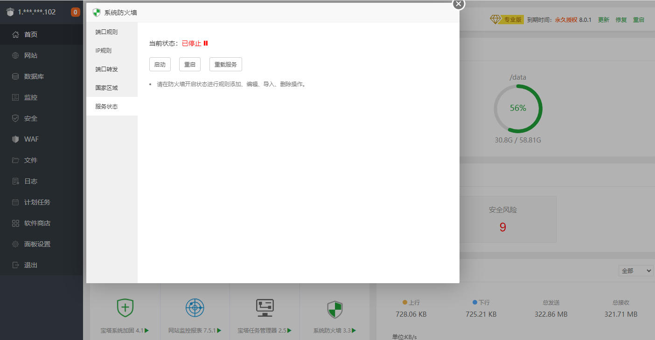Click the database icon next to 数据库
This screenshot has height=340, width=655.
tap(15, 76)
